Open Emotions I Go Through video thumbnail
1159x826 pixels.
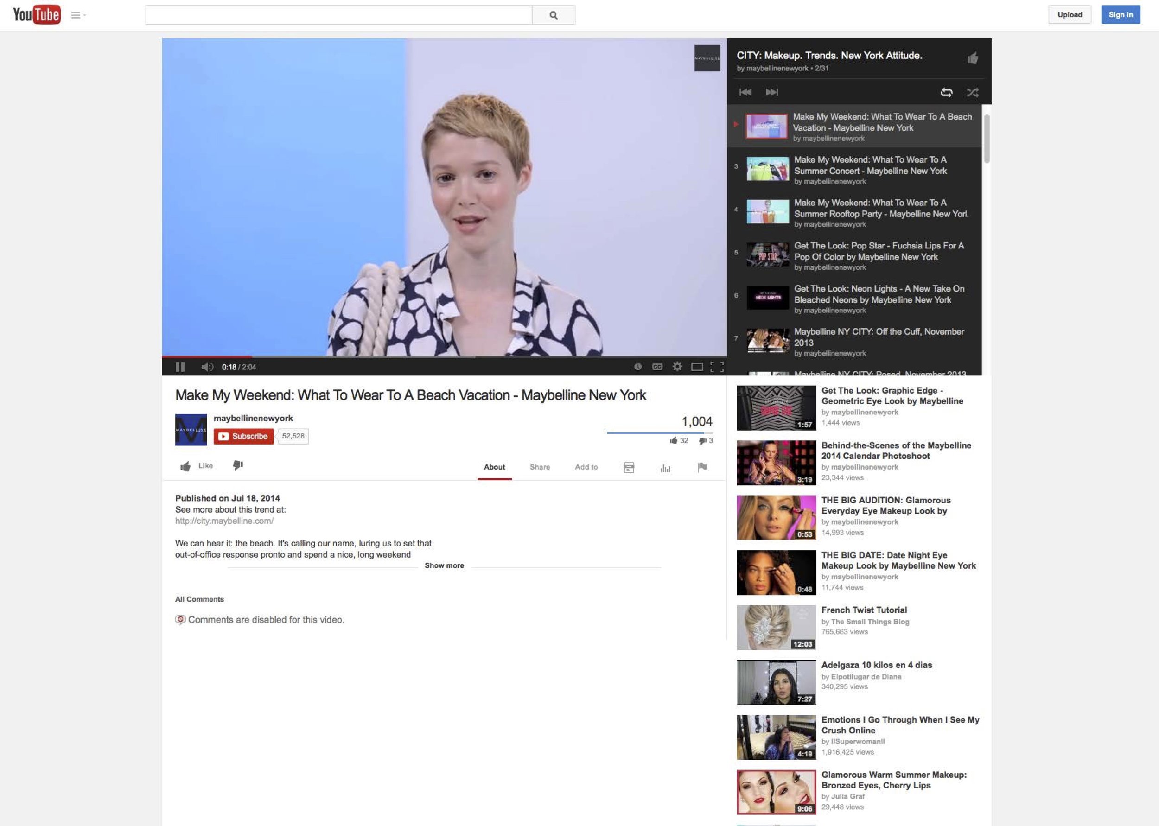[776, 737]
